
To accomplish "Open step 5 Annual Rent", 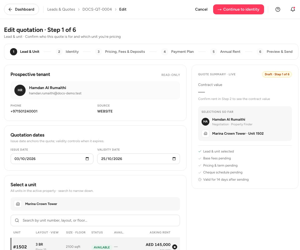I will [x=225, y=52].
